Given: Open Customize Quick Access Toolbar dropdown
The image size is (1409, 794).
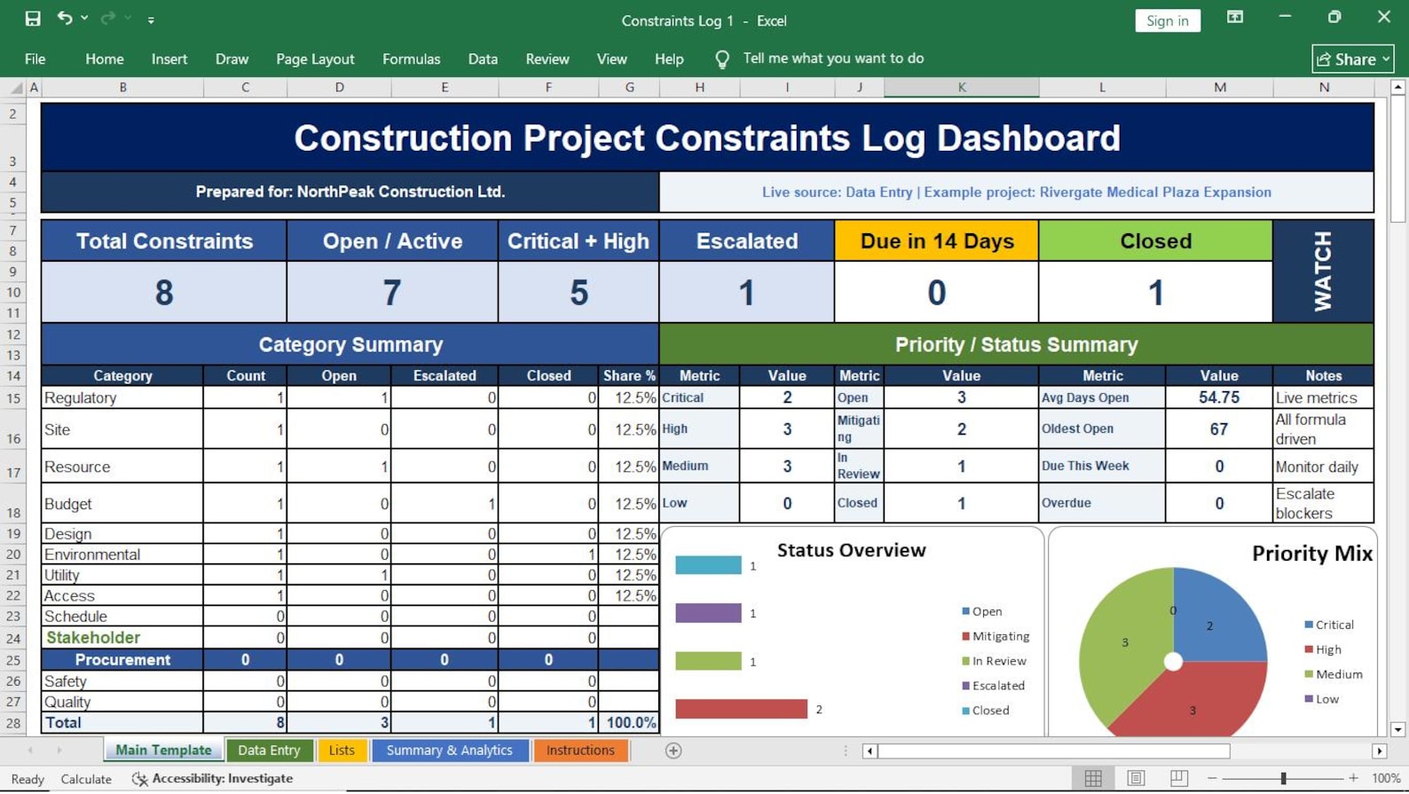Looking at the screenshot, I should [x=151, y=20].
